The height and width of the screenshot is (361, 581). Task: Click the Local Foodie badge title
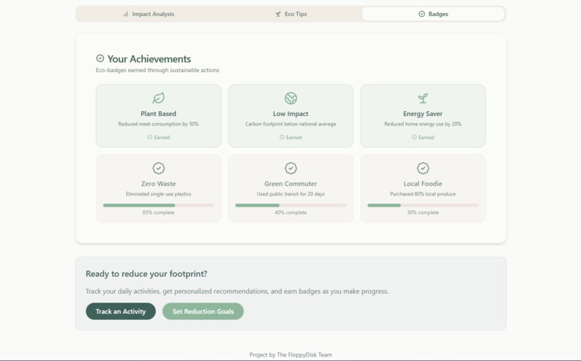point(423,183)
